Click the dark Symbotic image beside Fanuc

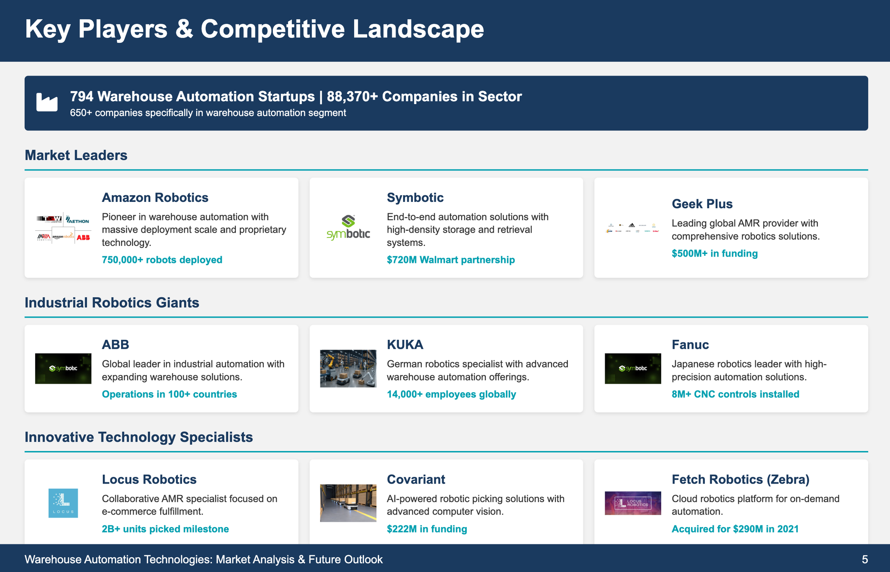[632, 368]
